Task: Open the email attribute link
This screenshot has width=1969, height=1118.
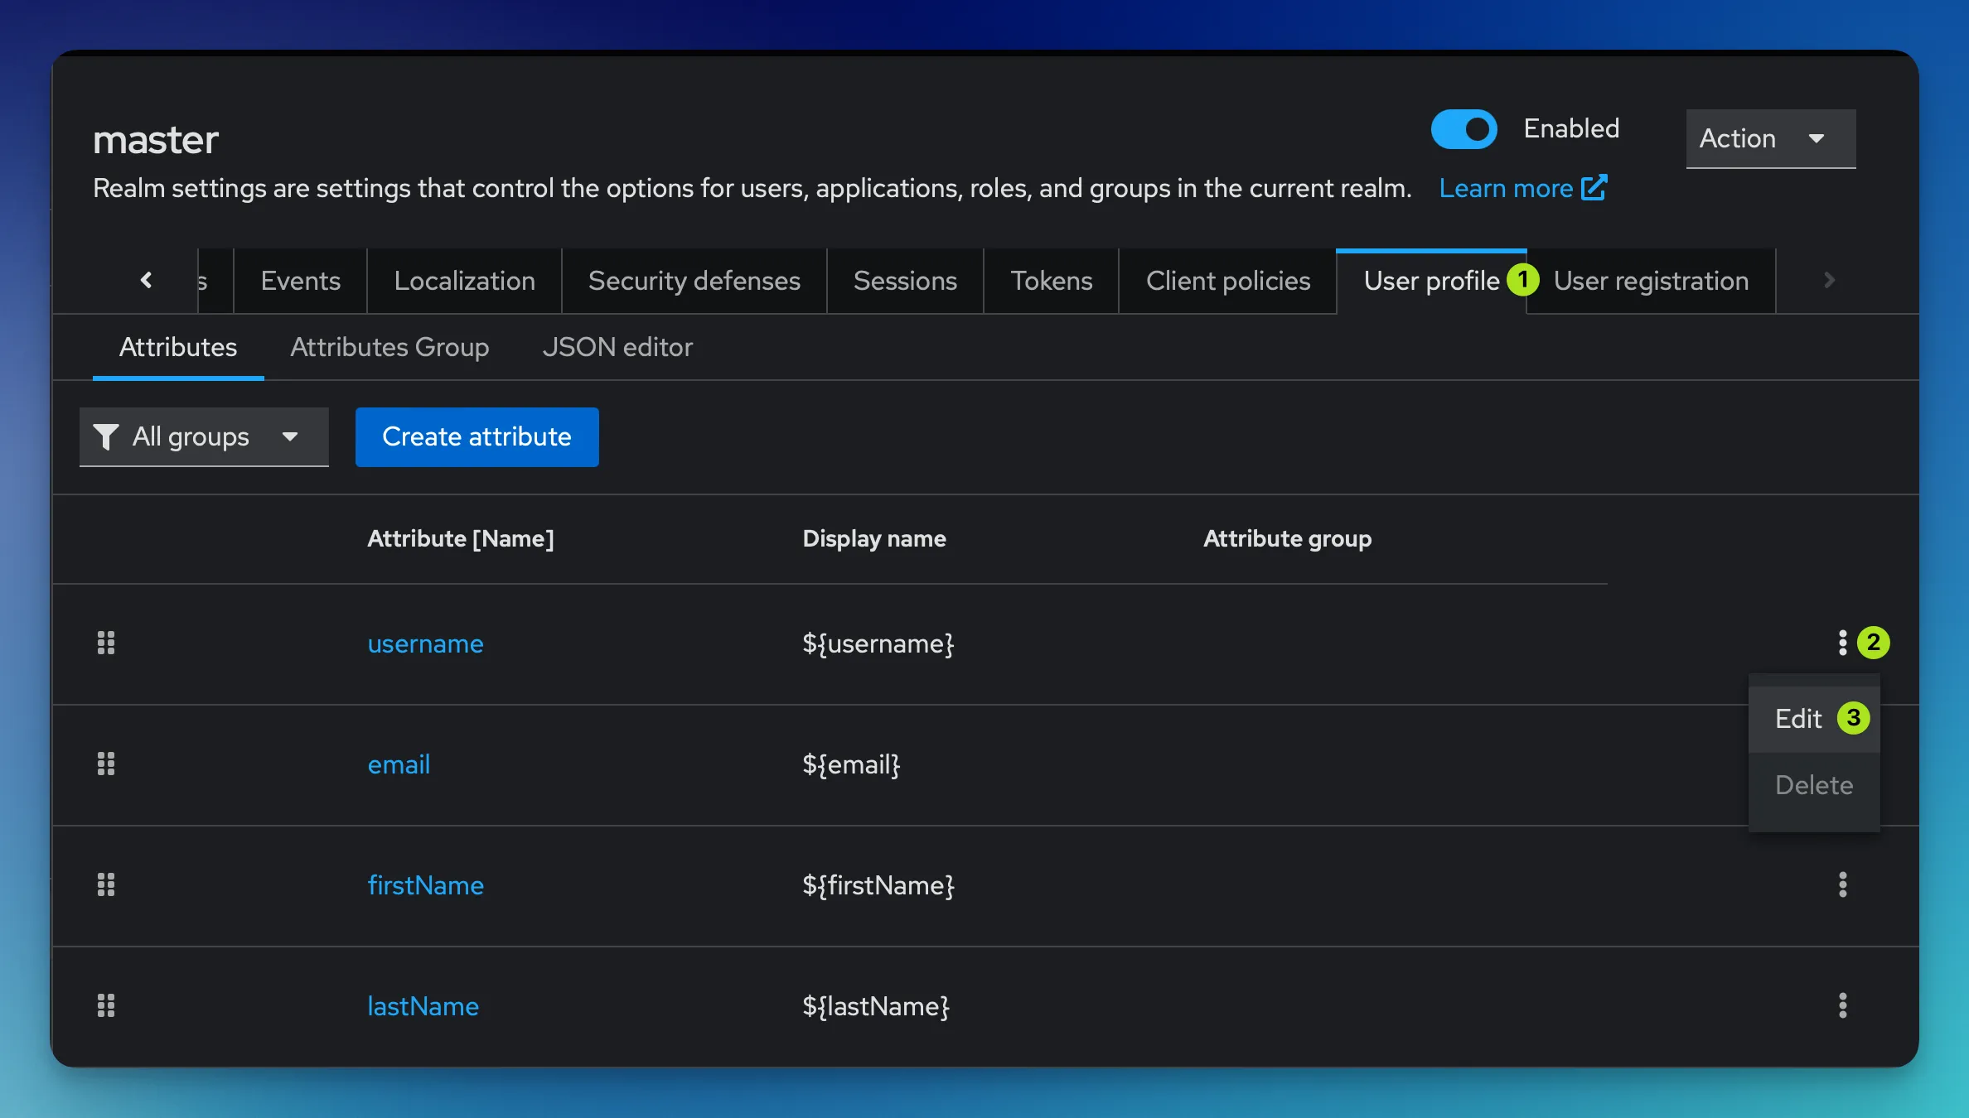Action: coord(399,764)
